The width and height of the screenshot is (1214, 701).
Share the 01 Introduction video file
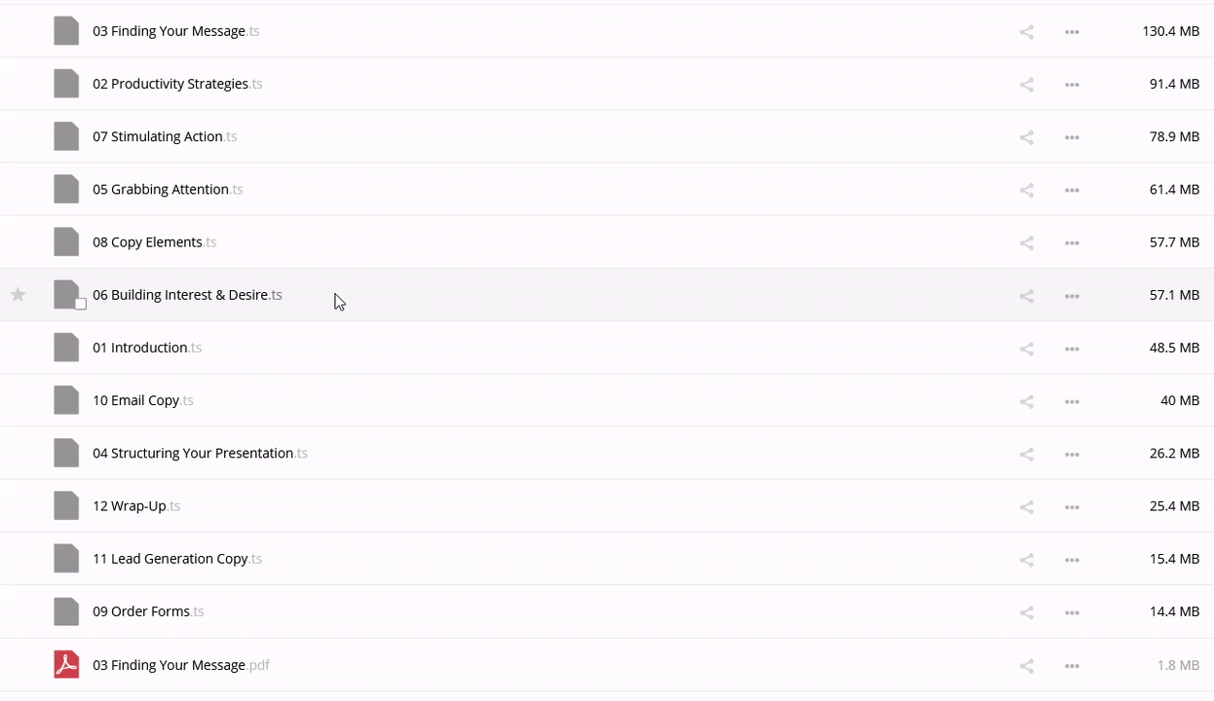tap(1026, 349)
